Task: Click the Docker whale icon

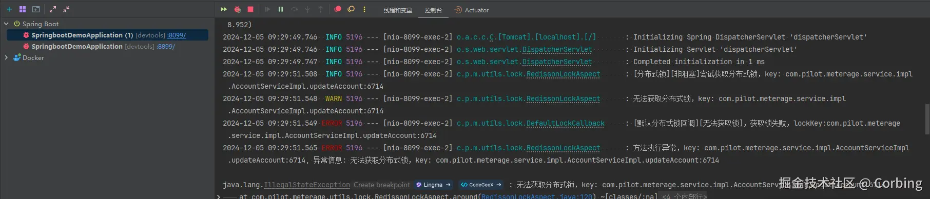Action: pyautogui.click(x=17, y=57)
